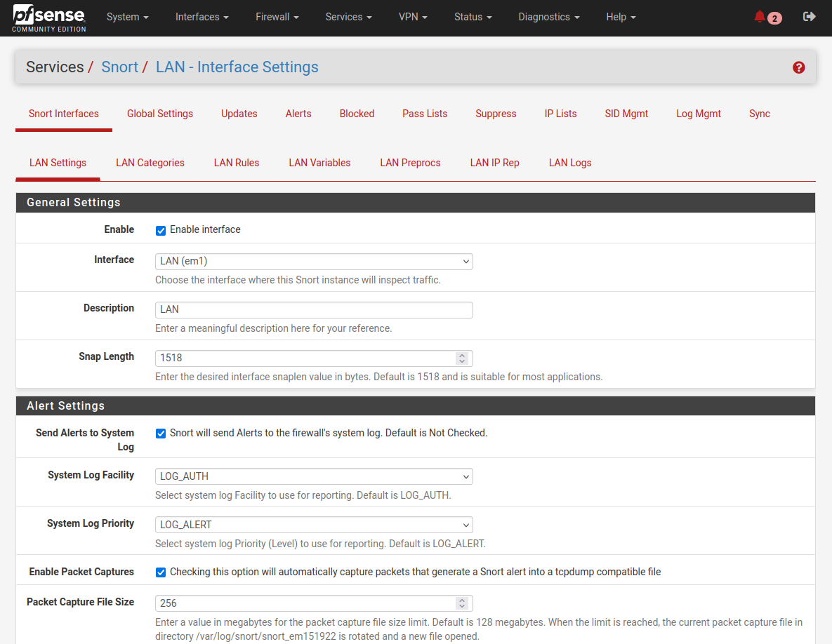Open the System Log Priority dropdown

point(313,524)
